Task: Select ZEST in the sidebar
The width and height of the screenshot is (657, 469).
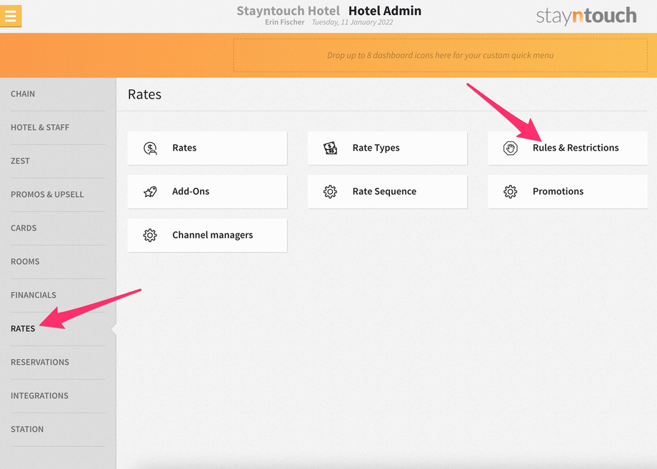Action: point(20,161)
